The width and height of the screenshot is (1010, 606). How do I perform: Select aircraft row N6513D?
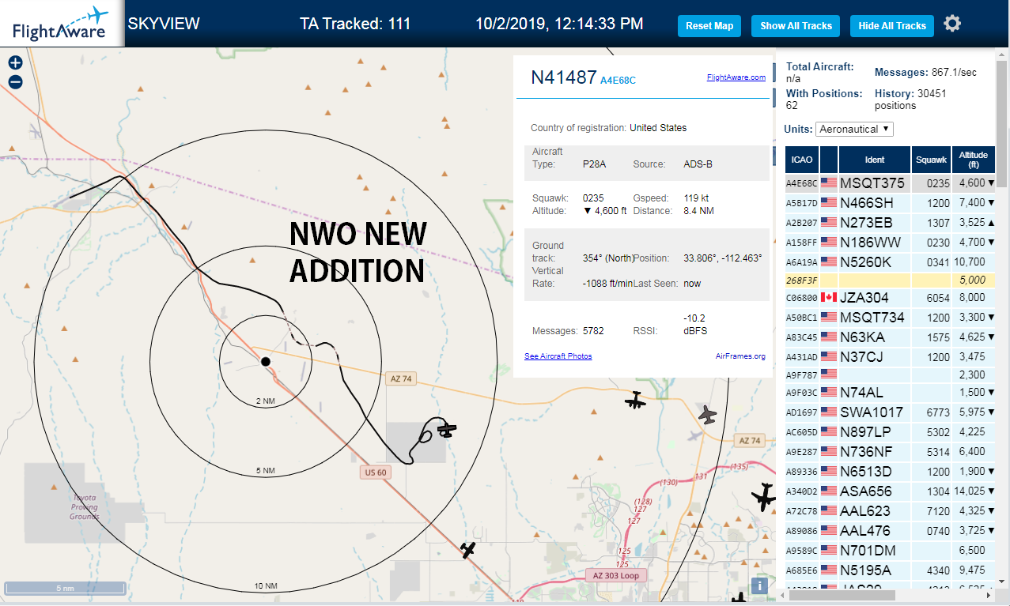click(x=891, y=472)
